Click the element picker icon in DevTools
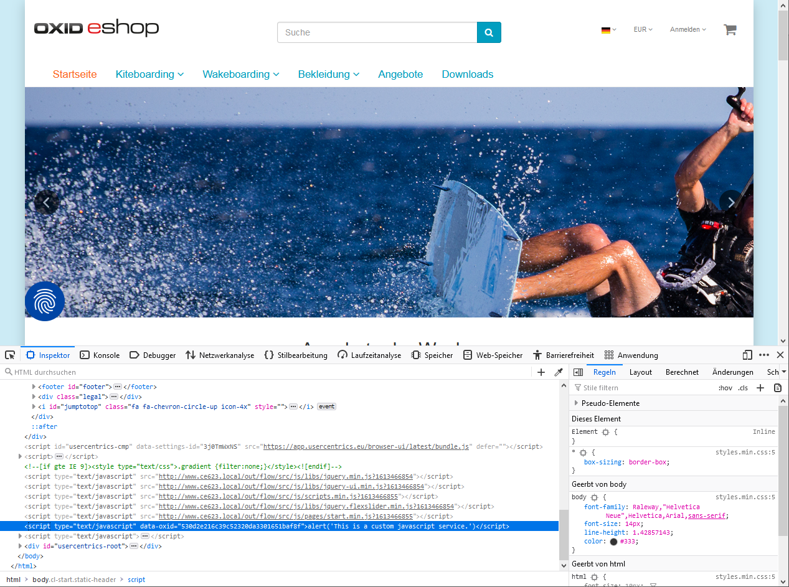Image resolution: width=789 pixels, height=587 pixels. click(x=10, y=355)
